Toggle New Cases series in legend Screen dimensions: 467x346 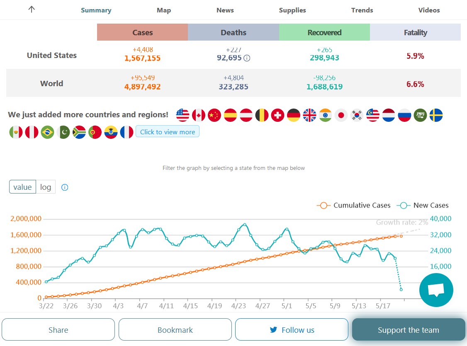click(x=423, y=205)
